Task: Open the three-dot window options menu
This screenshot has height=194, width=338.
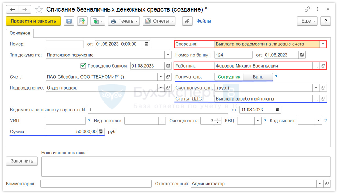Action: [x=318, y=9]
